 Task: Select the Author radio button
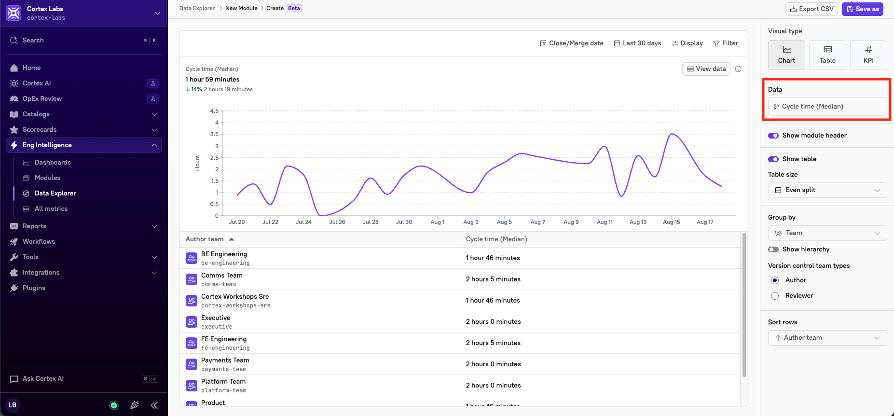coord(775,280)
